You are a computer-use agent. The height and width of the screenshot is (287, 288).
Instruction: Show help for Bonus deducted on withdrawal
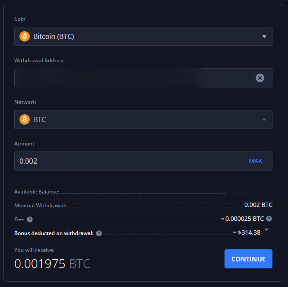tap(99, 233)
